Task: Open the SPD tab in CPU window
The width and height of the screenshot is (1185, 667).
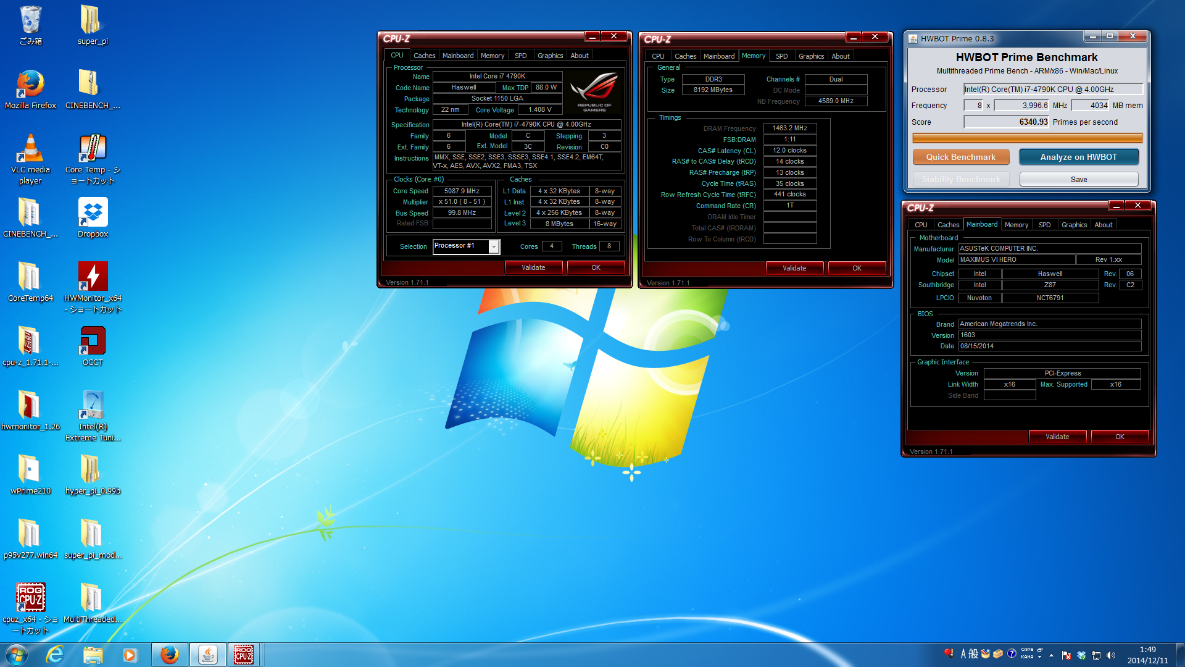Action: [x=521, y=56]
